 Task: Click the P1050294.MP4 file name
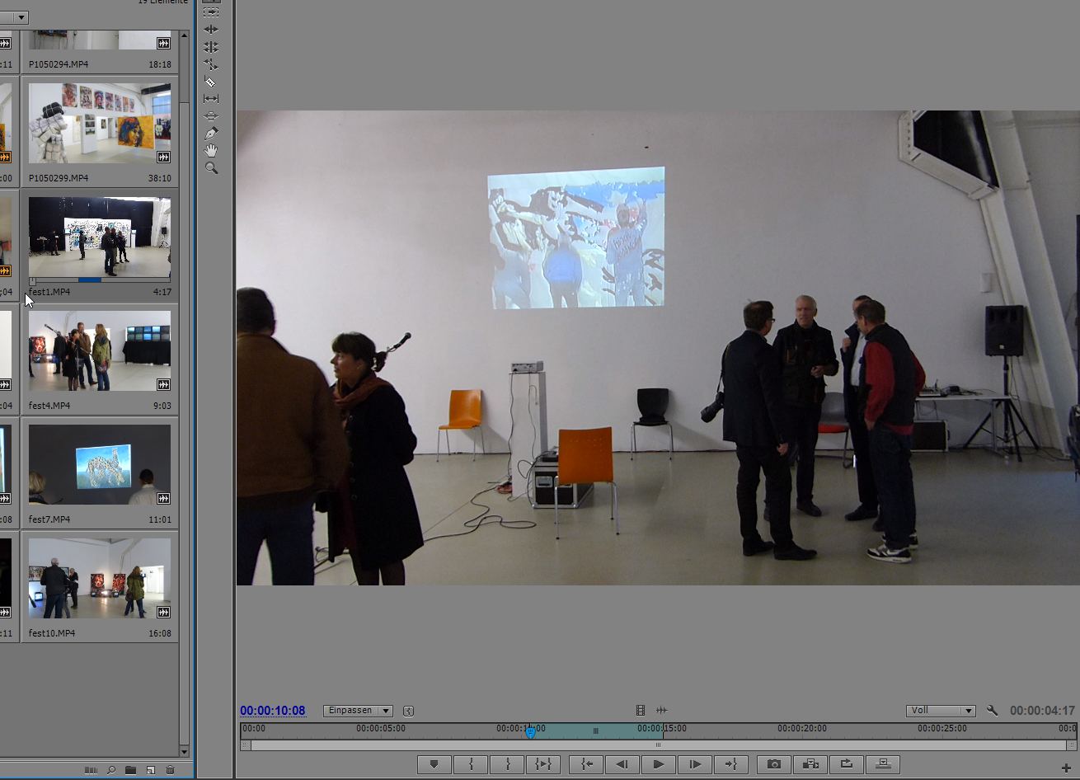(x=59, y=64)
